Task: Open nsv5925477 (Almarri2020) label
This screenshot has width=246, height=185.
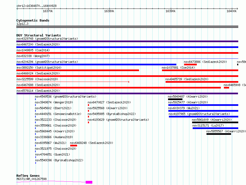Action: point(188,102)
